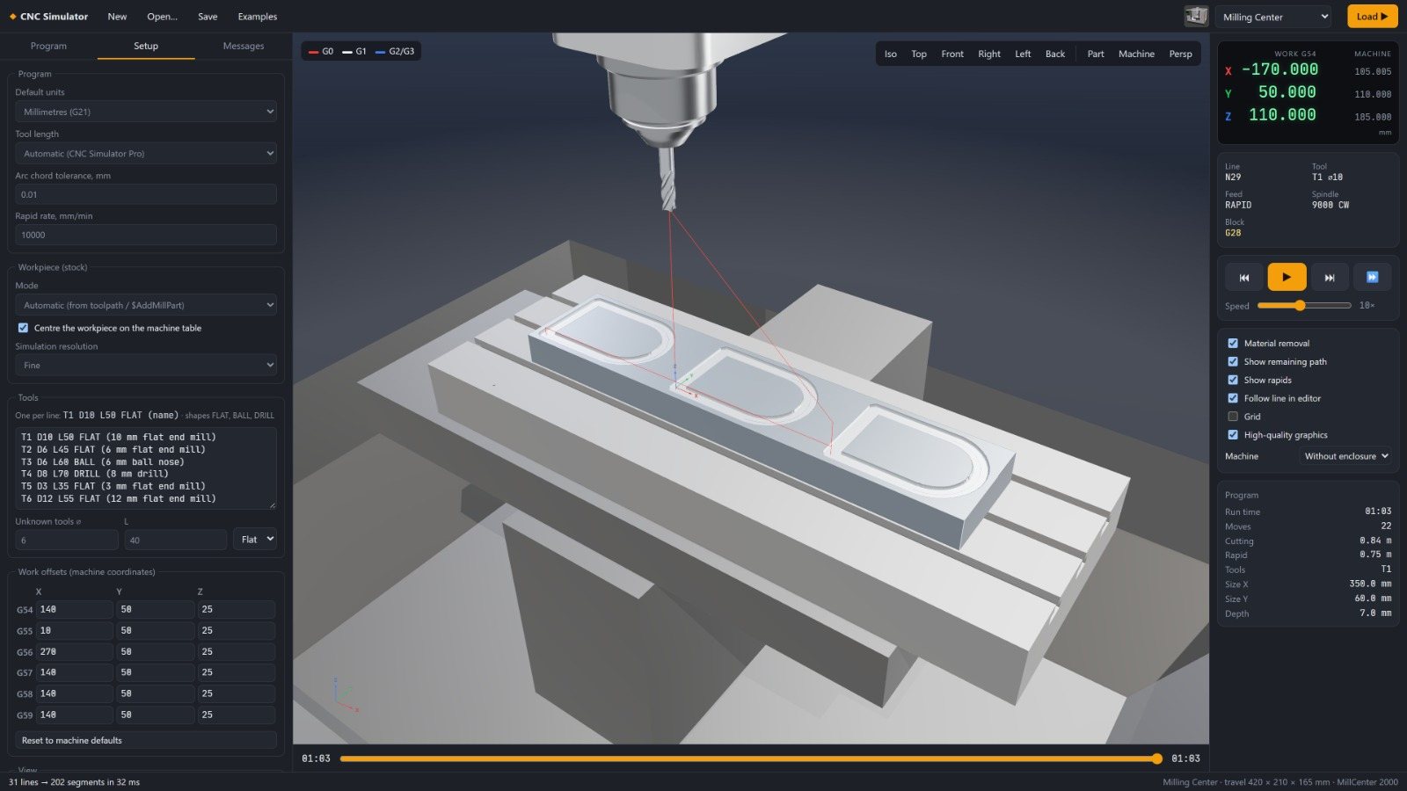Click the New menu item
Image resolution: width=1407 pixels, height=791 pixels.
pos(117,17)
